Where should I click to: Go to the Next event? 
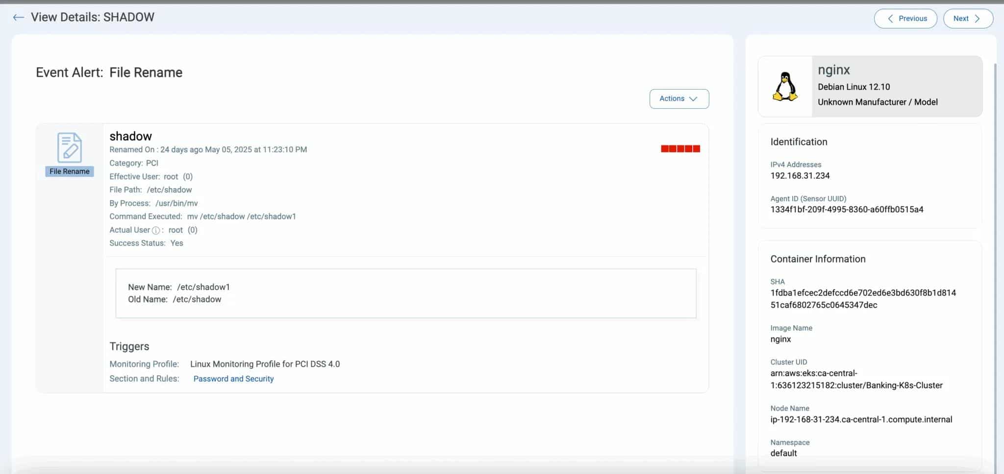[x=968, y=19]
